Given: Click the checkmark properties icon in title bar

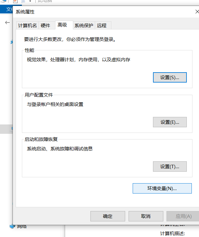Looking at the screenshot, I should 15,1.
